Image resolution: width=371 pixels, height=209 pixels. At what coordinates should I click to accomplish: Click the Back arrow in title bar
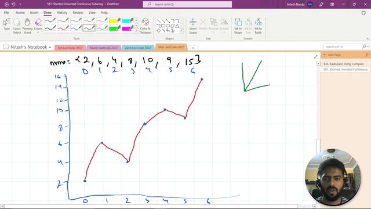pyautogui.click(x=6, y=4)
